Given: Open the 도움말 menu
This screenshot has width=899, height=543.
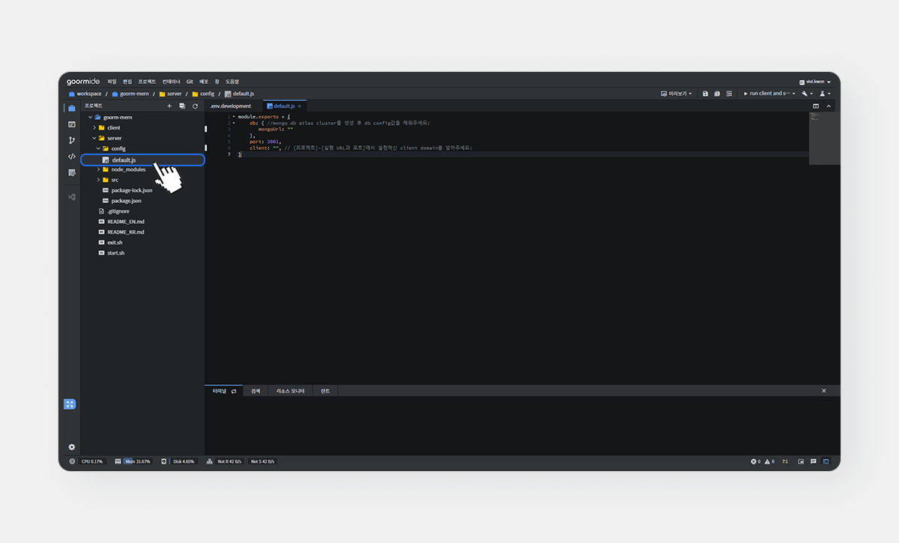Looking at the screenshot, I should (232, 82).
